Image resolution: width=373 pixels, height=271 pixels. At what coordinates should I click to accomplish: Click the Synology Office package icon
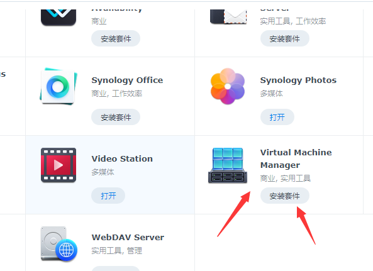[58, 86]
